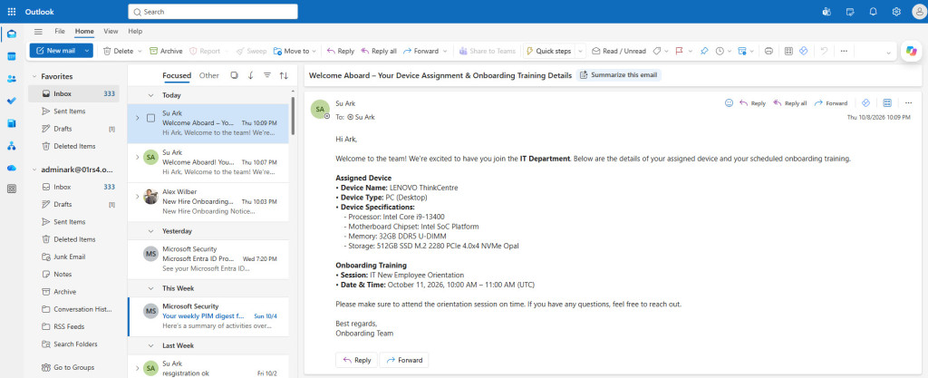Viewport: 928px width, 378px height.
Task: Expand the New mail dropdown arrow
Action: pos(87,51)
